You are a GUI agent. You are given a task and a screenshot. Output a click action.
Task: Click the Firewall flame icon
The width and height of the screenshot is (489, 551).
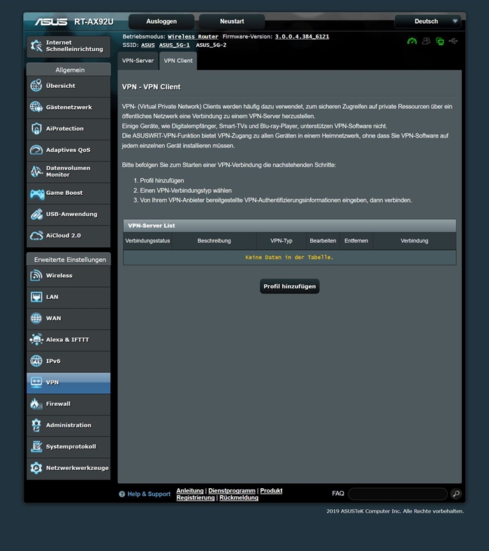[36, 404]
